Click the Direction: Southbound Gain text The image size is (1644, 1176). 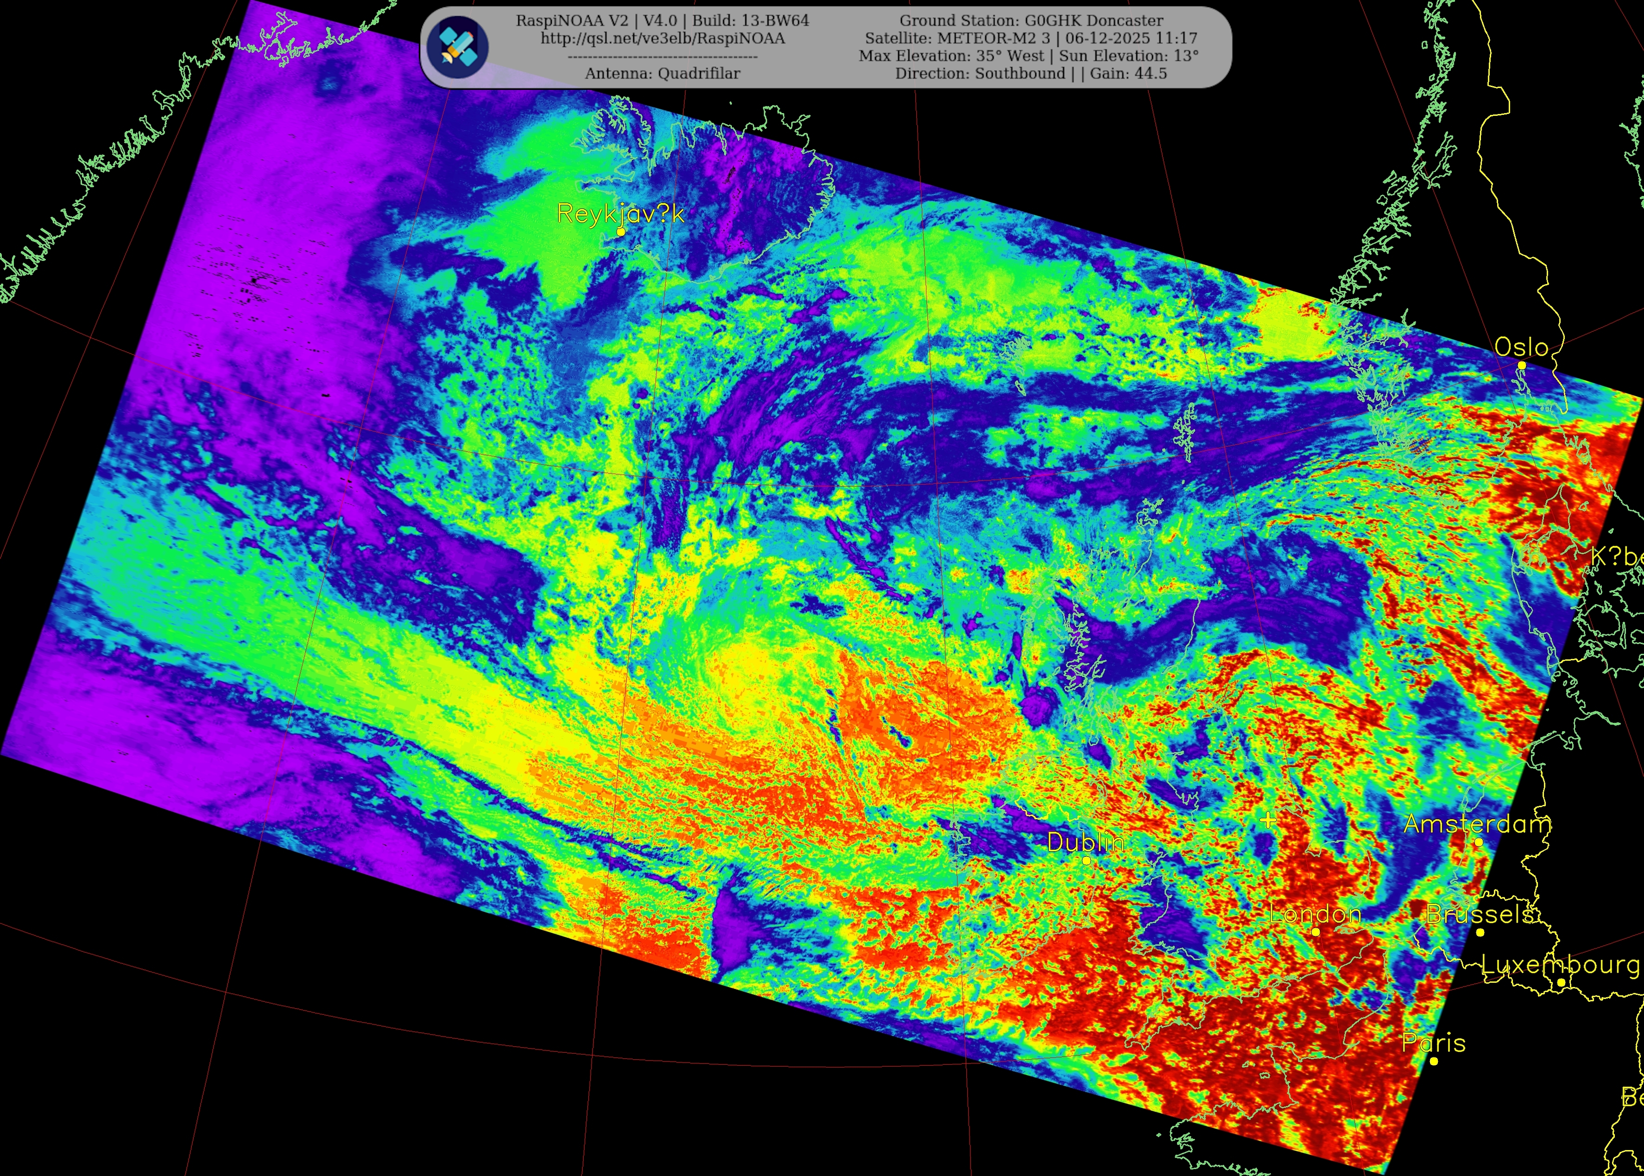point(1031,73)
